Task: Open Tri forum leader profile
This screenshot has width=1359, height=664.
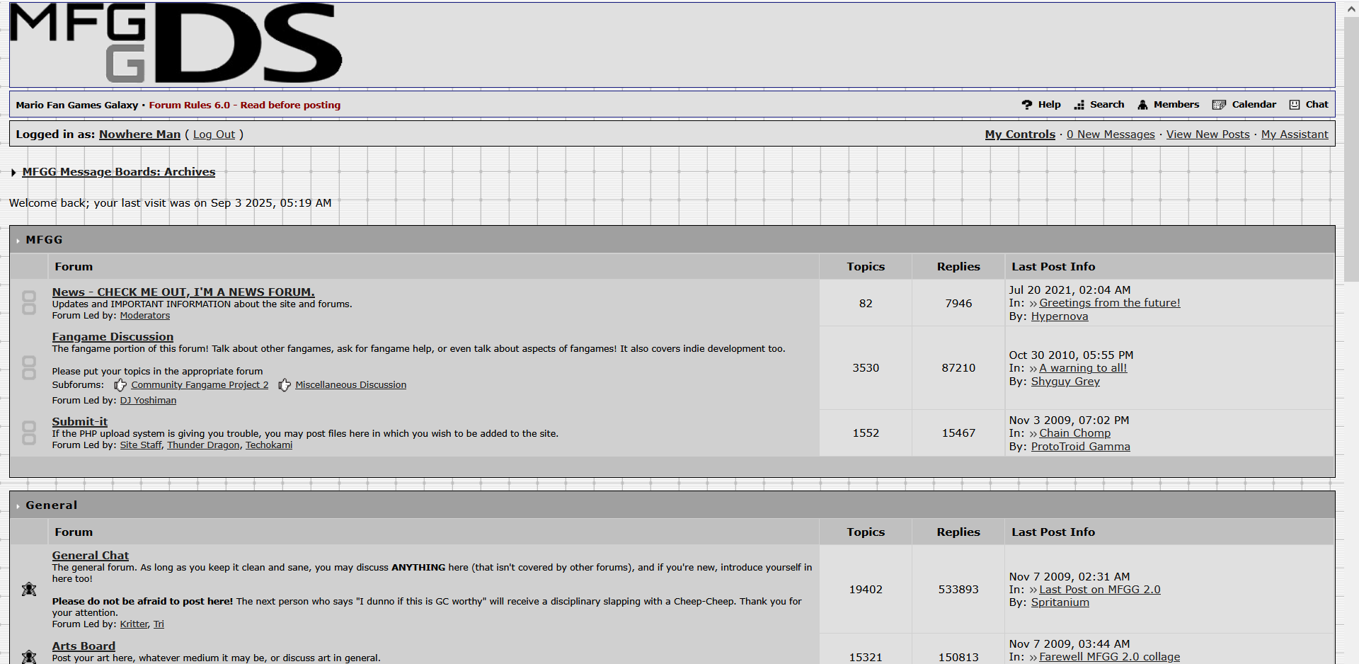Action: point(159,624)
